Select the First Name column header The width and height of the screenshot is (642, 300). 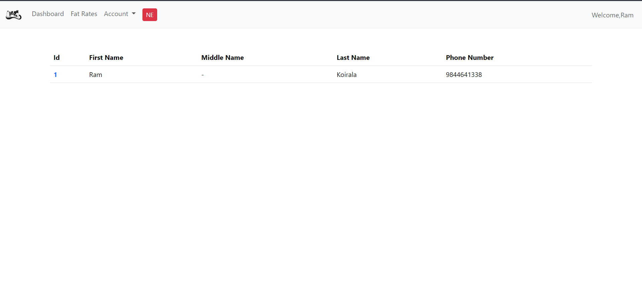click(x=106, y=58)
